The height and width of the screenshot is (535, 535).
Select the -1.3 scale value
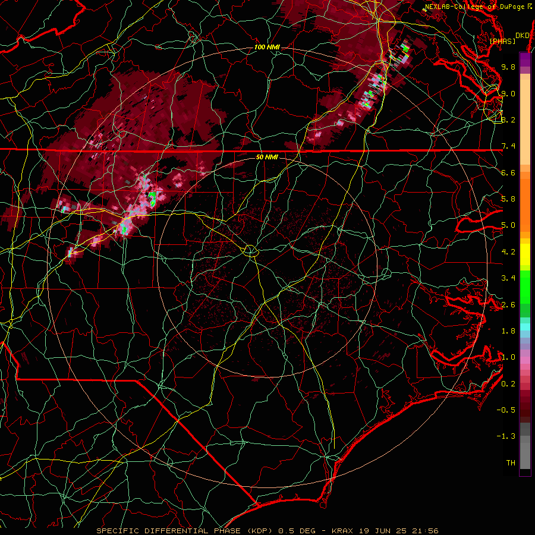tap(506, 436)
